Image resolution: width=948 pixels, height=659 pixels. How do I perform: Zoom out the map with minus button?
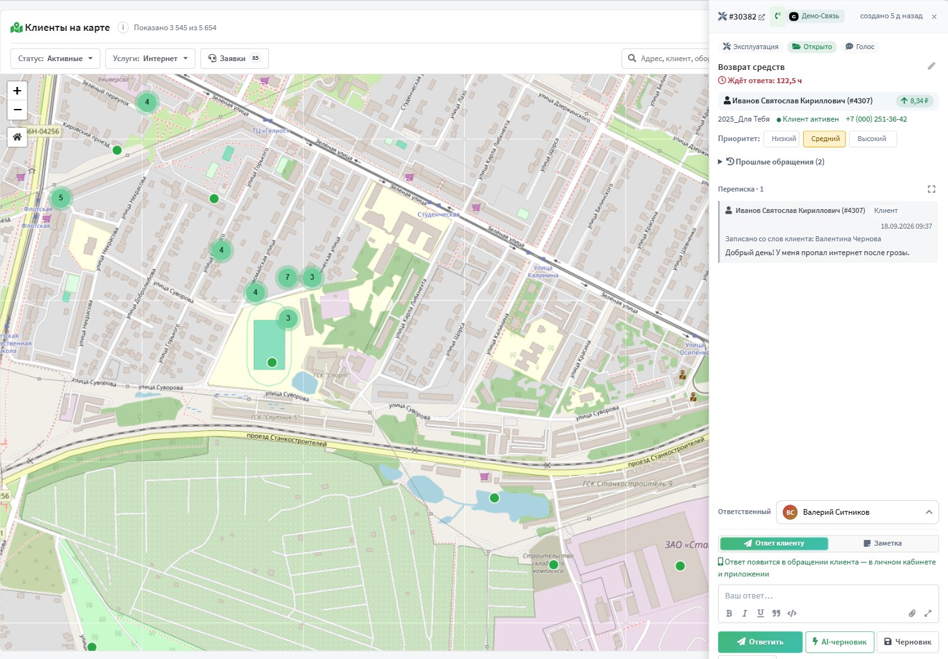pos(17,110)
